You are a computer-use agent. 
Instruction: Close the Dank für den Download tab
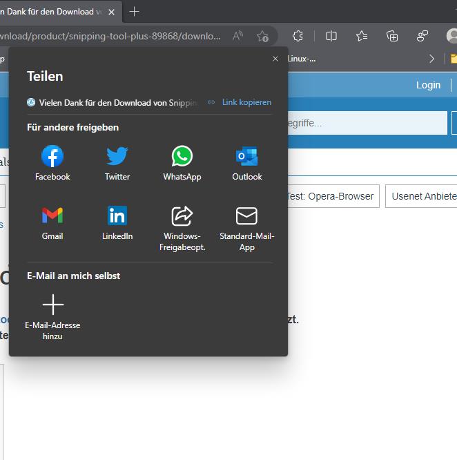(x=111, y=12)
